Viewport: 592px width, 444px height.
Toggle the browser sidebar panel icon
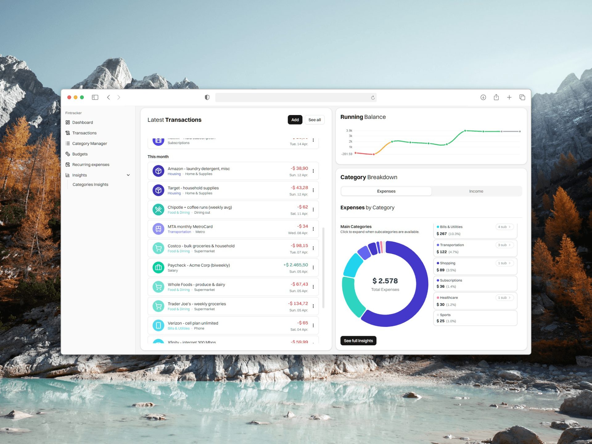[x=95, y=97]
